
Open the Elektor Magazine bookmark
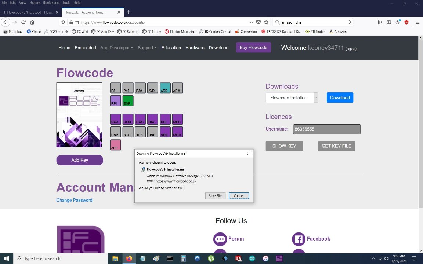pyautogui.click(x=180, y=32)
